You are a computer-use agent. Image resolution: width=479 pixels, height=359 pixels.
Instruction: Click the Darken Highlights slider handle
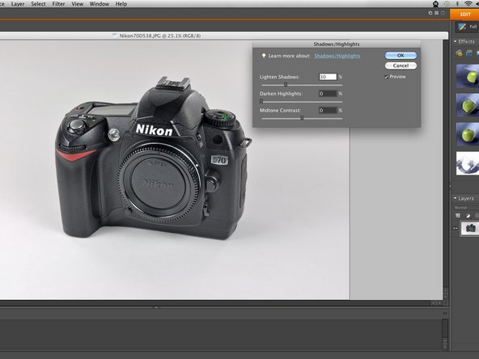(x=261, y=101)
